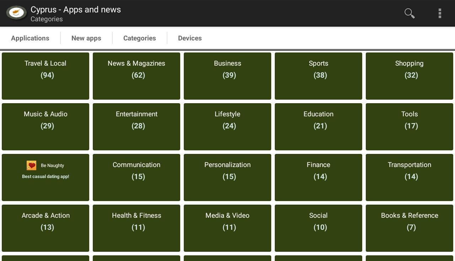
Task: Browse the Transportation category
Action: [409, 177]
